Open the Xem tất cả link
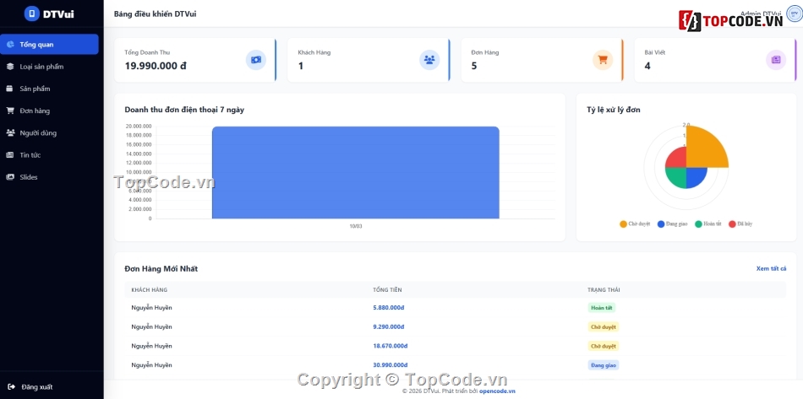This screenshot has width=803, height=399. 771,268
